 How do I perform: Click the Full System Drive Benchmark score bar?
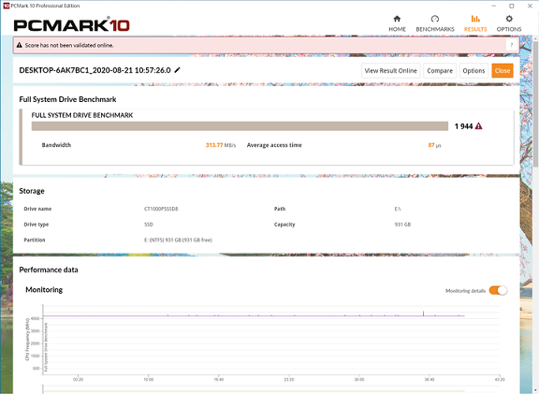(x=240, y=126)
